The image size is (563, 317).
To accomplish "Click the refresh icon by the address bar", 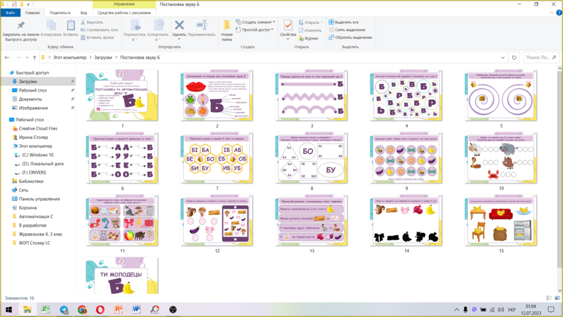I will tap(514, 58).
